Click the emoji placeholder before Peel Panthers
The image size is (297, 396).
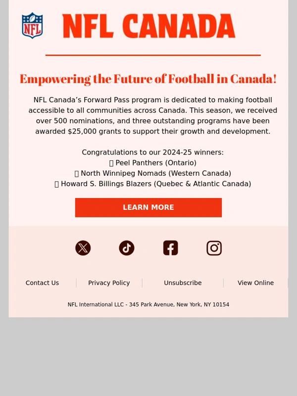point(111,163)
